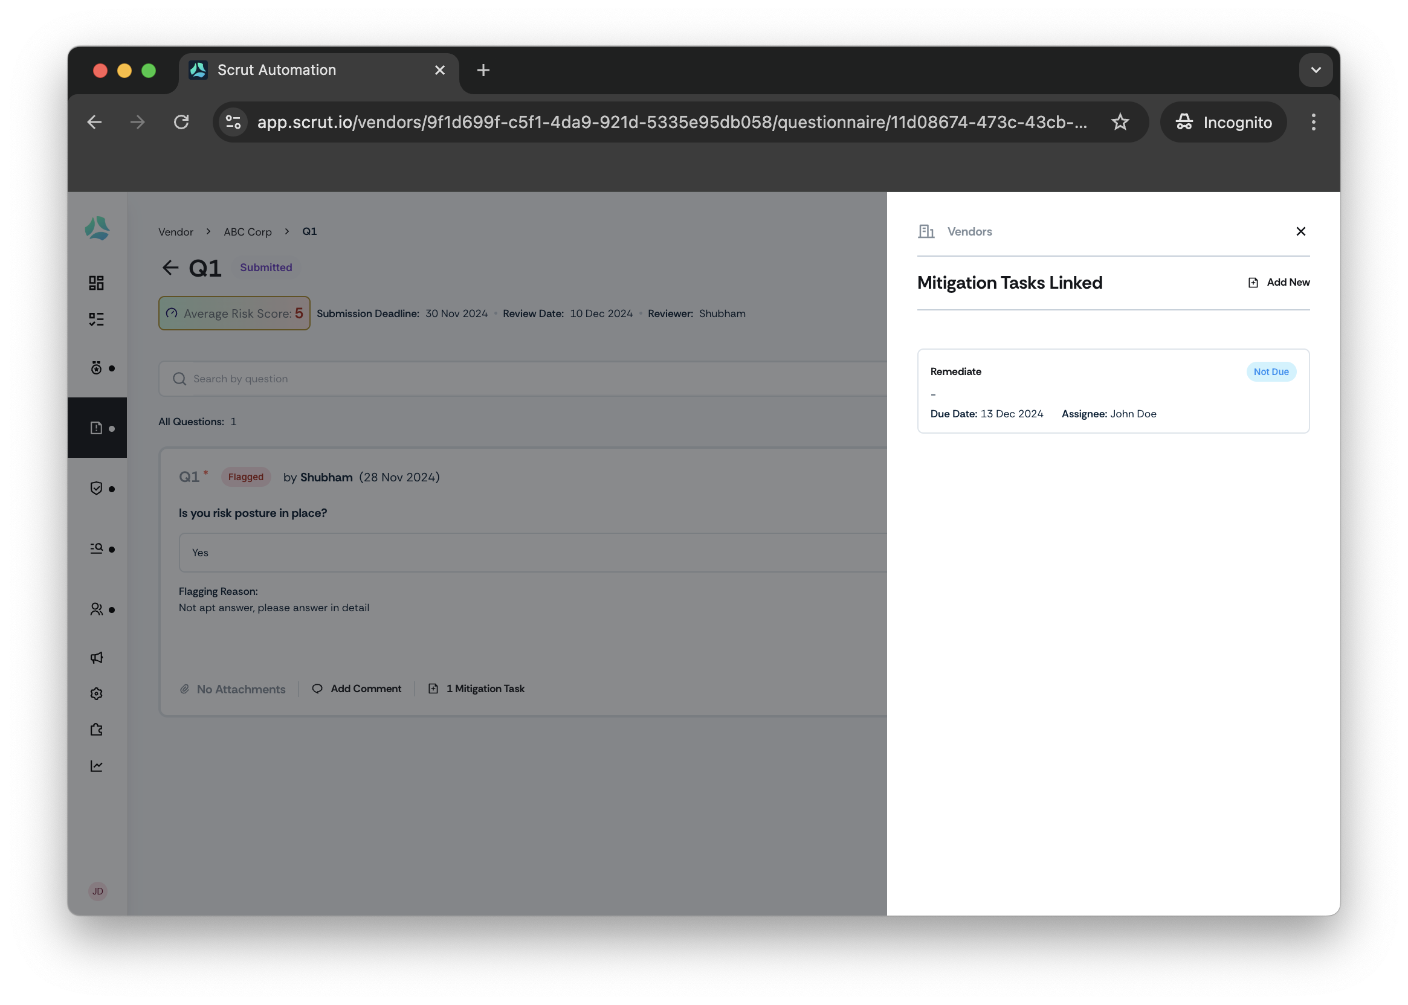Click the back arrow beside Q1 title

point(170,268)
